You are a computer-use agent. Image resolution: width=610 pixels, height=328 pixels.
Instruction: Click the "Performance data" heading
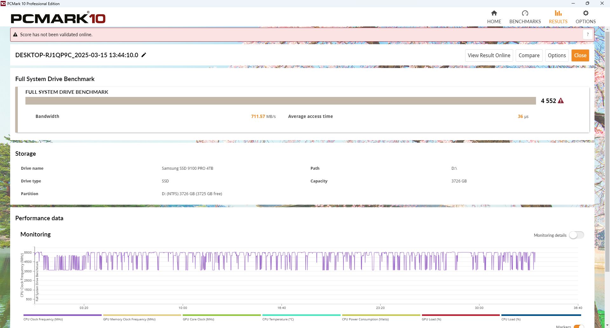coord(39,218)
